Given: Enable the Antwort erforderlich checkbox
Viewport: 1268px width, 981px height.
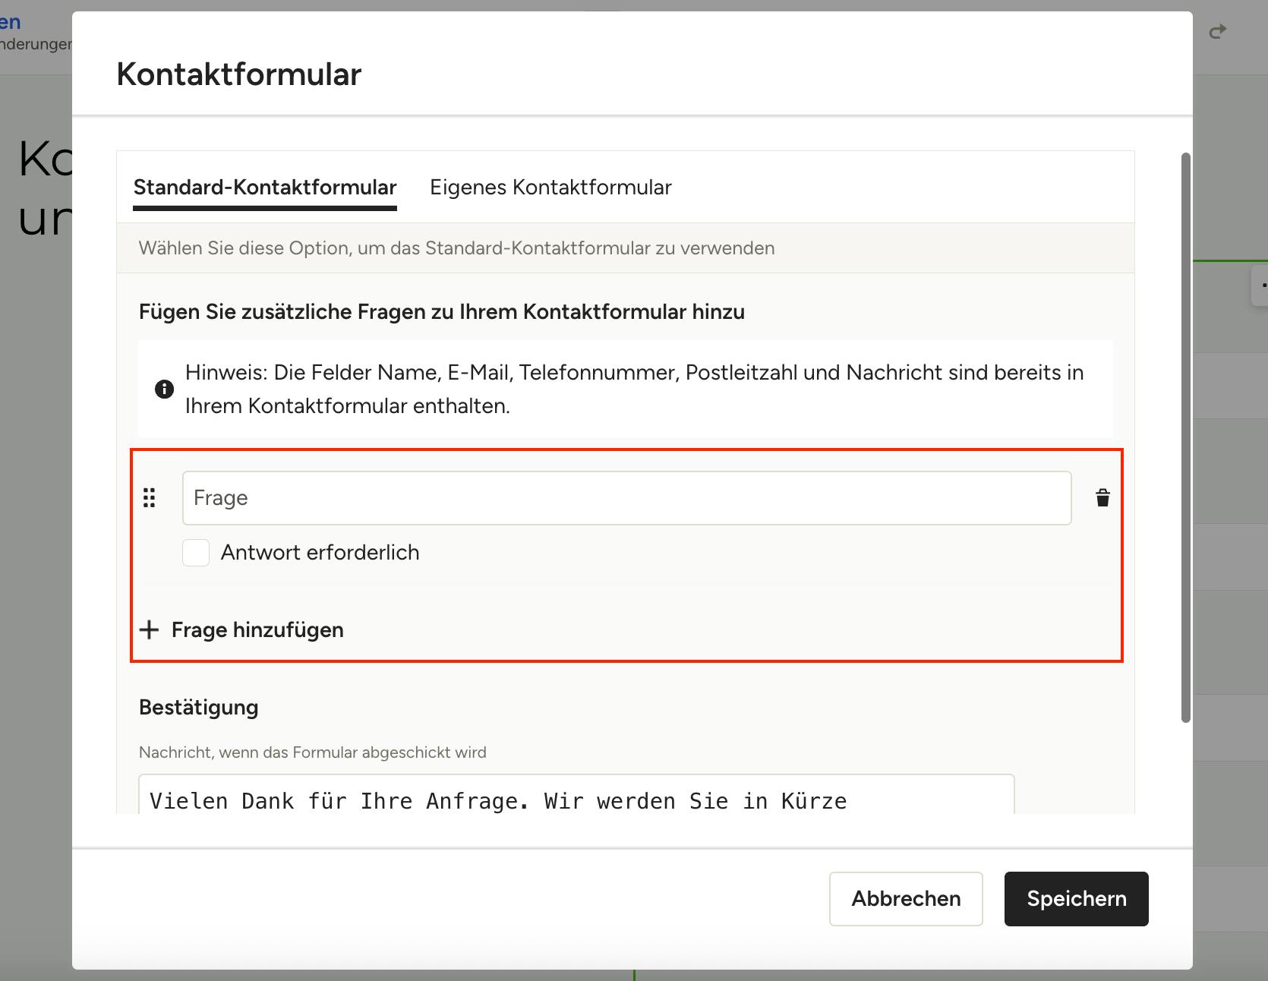Looking at the screenshot, I should 196,553.
